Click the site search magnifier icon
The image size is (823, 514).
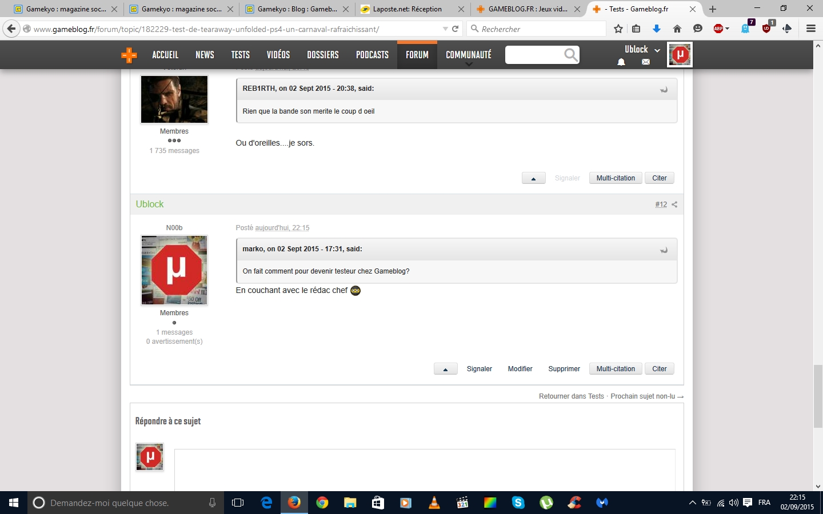(570, 54)
